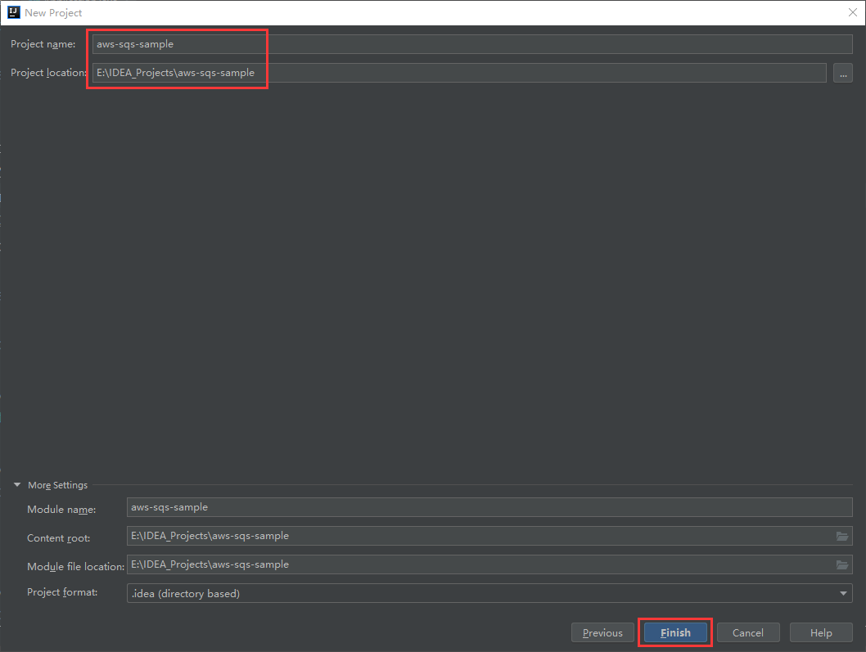Screen dimensions: 866x652
Task: Cancel the New Project dialog
Action: tap(747, 632)
